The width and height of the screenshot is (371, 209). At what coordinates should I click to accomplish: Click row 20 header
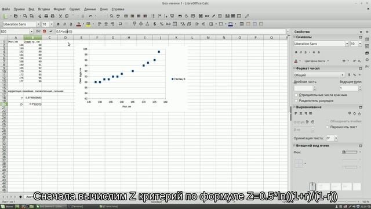tap(4, 104)
